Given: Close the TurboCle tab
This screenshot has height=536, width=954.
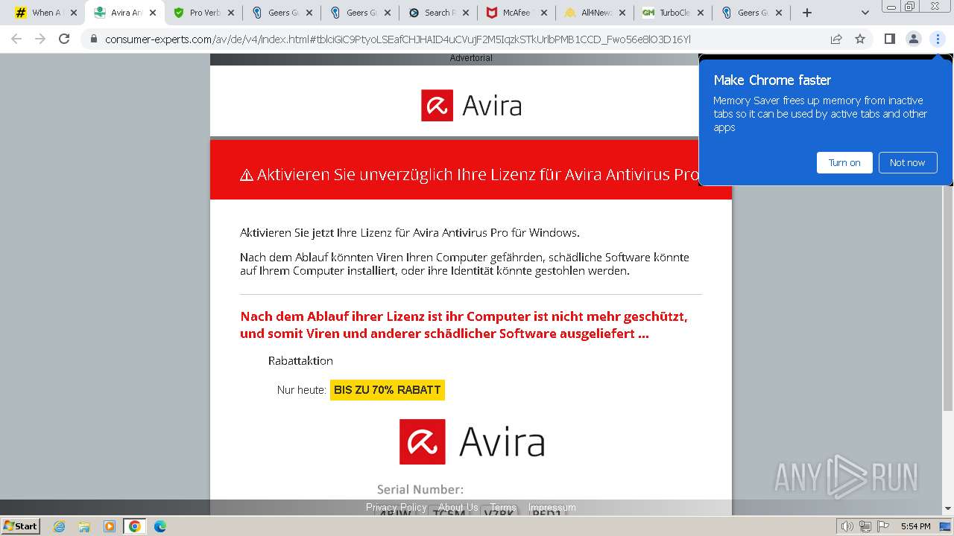Looking at the screenshot, I should pos(700,13).
